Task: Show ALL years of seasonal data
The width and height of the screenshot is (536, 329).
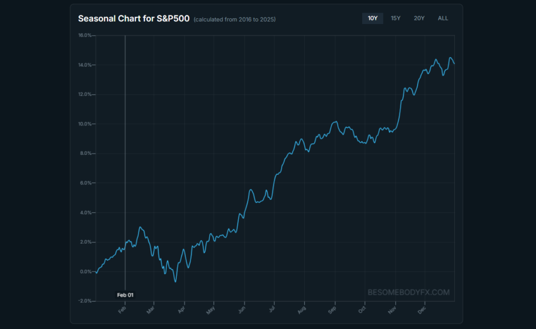Action: coord(443,18)
